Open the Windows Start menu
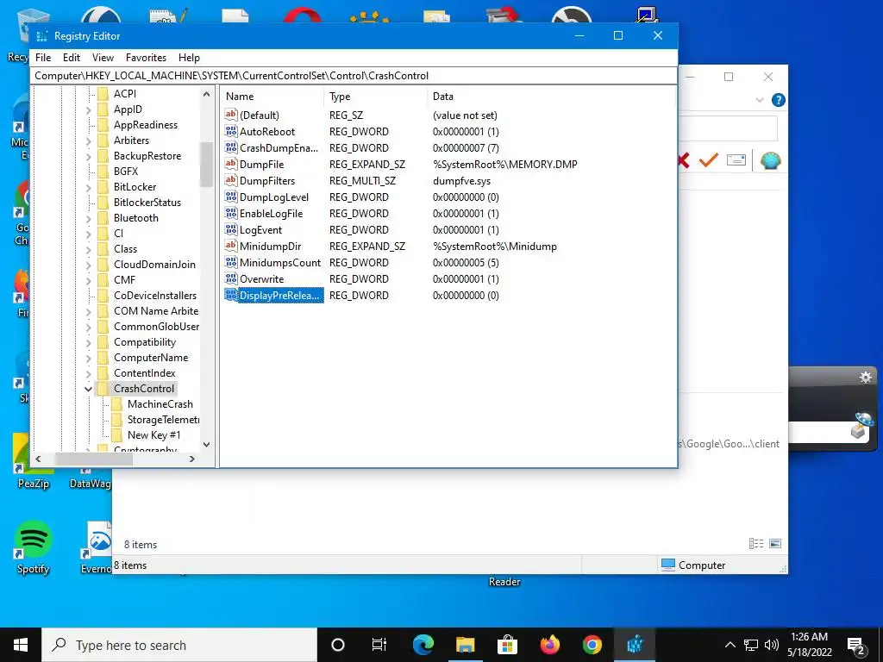 pos(21,645)
